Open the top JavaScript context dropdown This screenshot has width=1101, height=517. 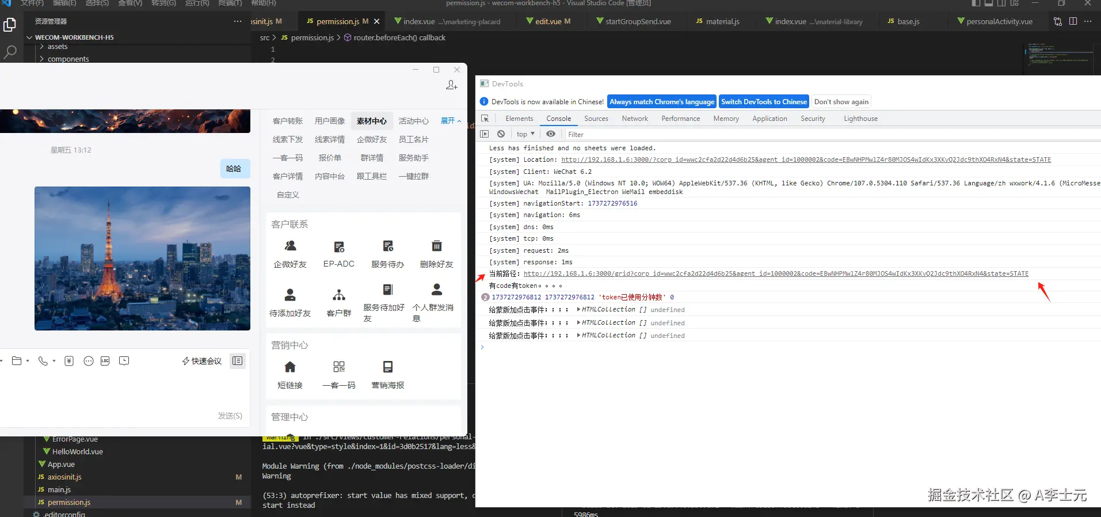tap(526, 134)
